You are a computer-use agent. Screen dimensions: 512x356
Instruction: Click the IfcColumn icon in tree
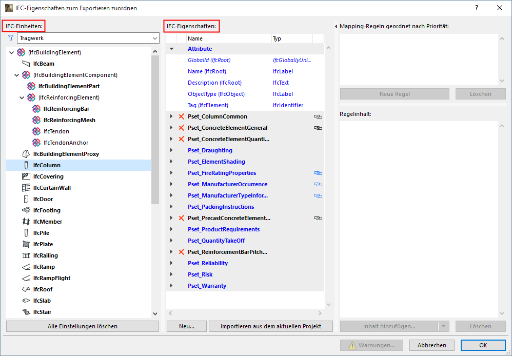tap(26, 165)
